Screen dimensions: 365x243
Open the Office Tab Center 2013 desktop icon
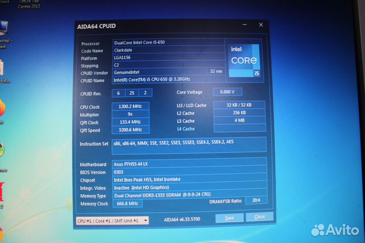29,5
